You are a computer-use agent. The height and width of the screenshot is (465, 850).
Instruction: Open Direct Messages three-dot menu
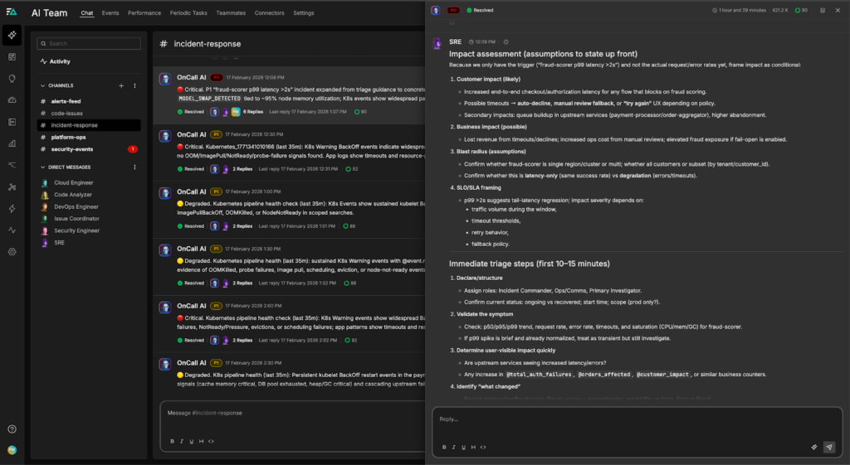coord(134,167)
